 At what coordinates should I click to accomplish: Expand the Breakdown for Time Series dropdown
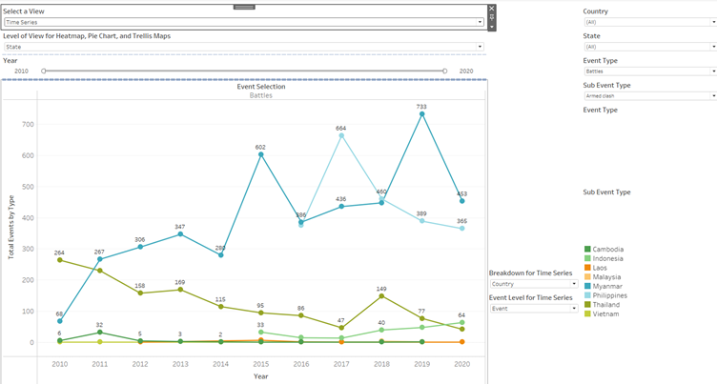(574, 283)
